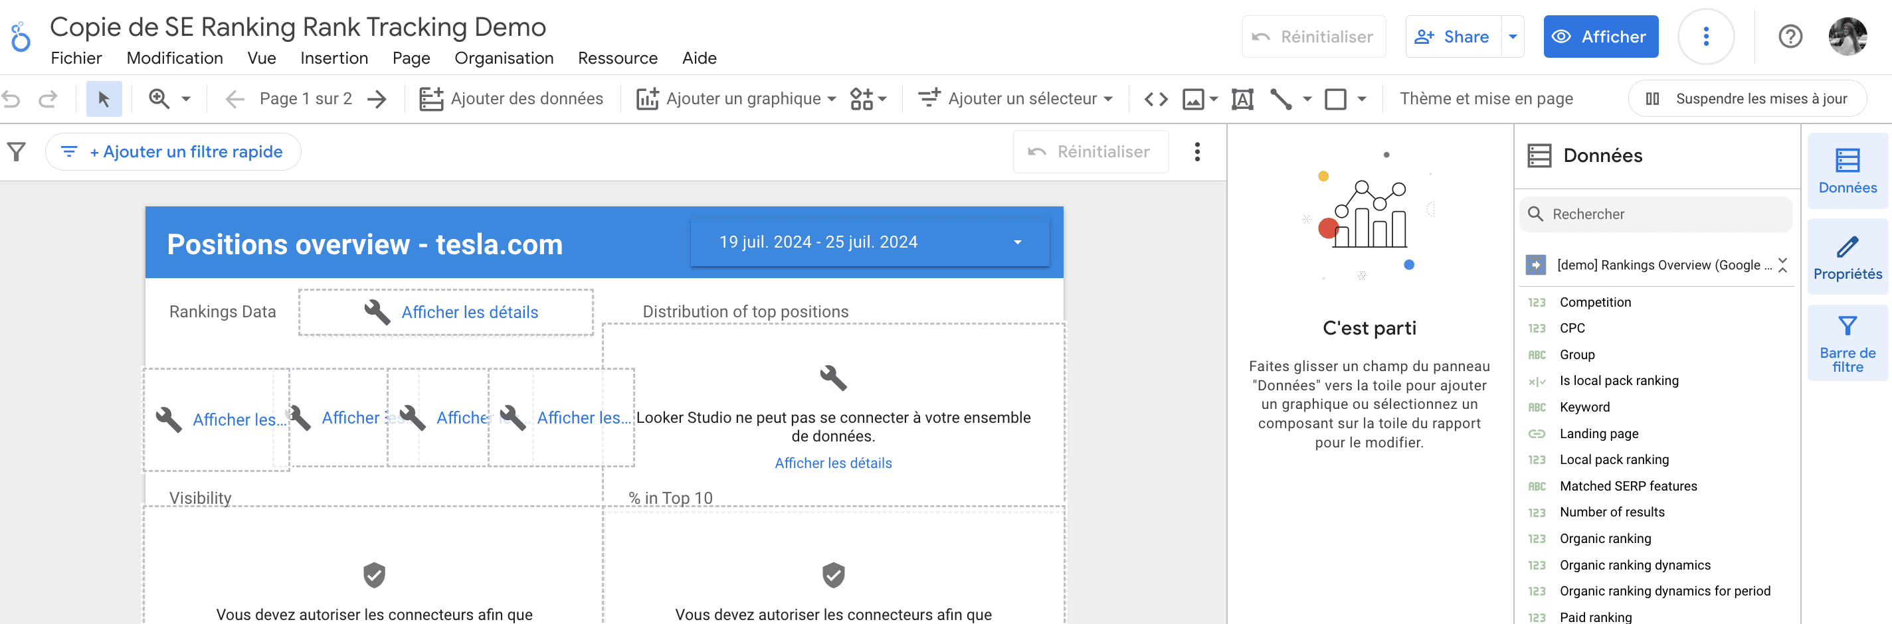The width and height of the screenshot is (1892, 624).
Task: Click Ajouter un filtre rapide
Action: (x=173, y=152)
